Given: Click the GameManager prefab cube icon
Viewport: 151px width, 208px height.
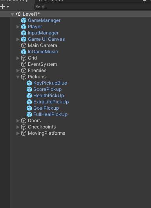Looking at the screenshot, I should tap(24, 20).
